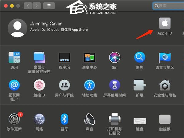Screen dimensions: 184x138
Task: Click the red close window button
Action: [6, 6]
